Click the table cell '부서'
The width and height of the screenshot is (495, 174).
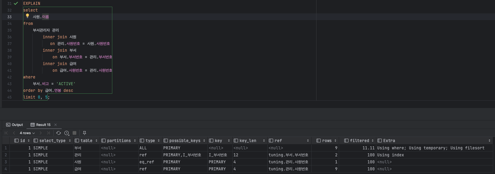pyautogui.click(x=86, y=148)
